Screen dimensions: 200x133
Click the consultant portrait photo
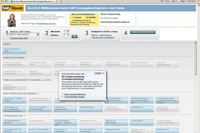point(12,20)
